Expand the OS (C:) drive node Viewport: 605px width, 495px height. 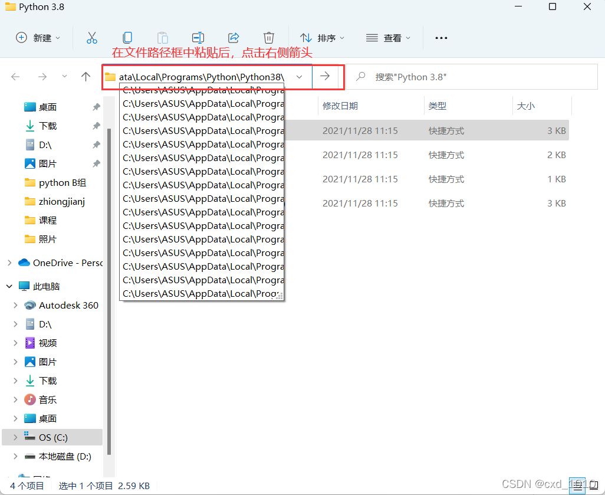(x=15, y=437)
